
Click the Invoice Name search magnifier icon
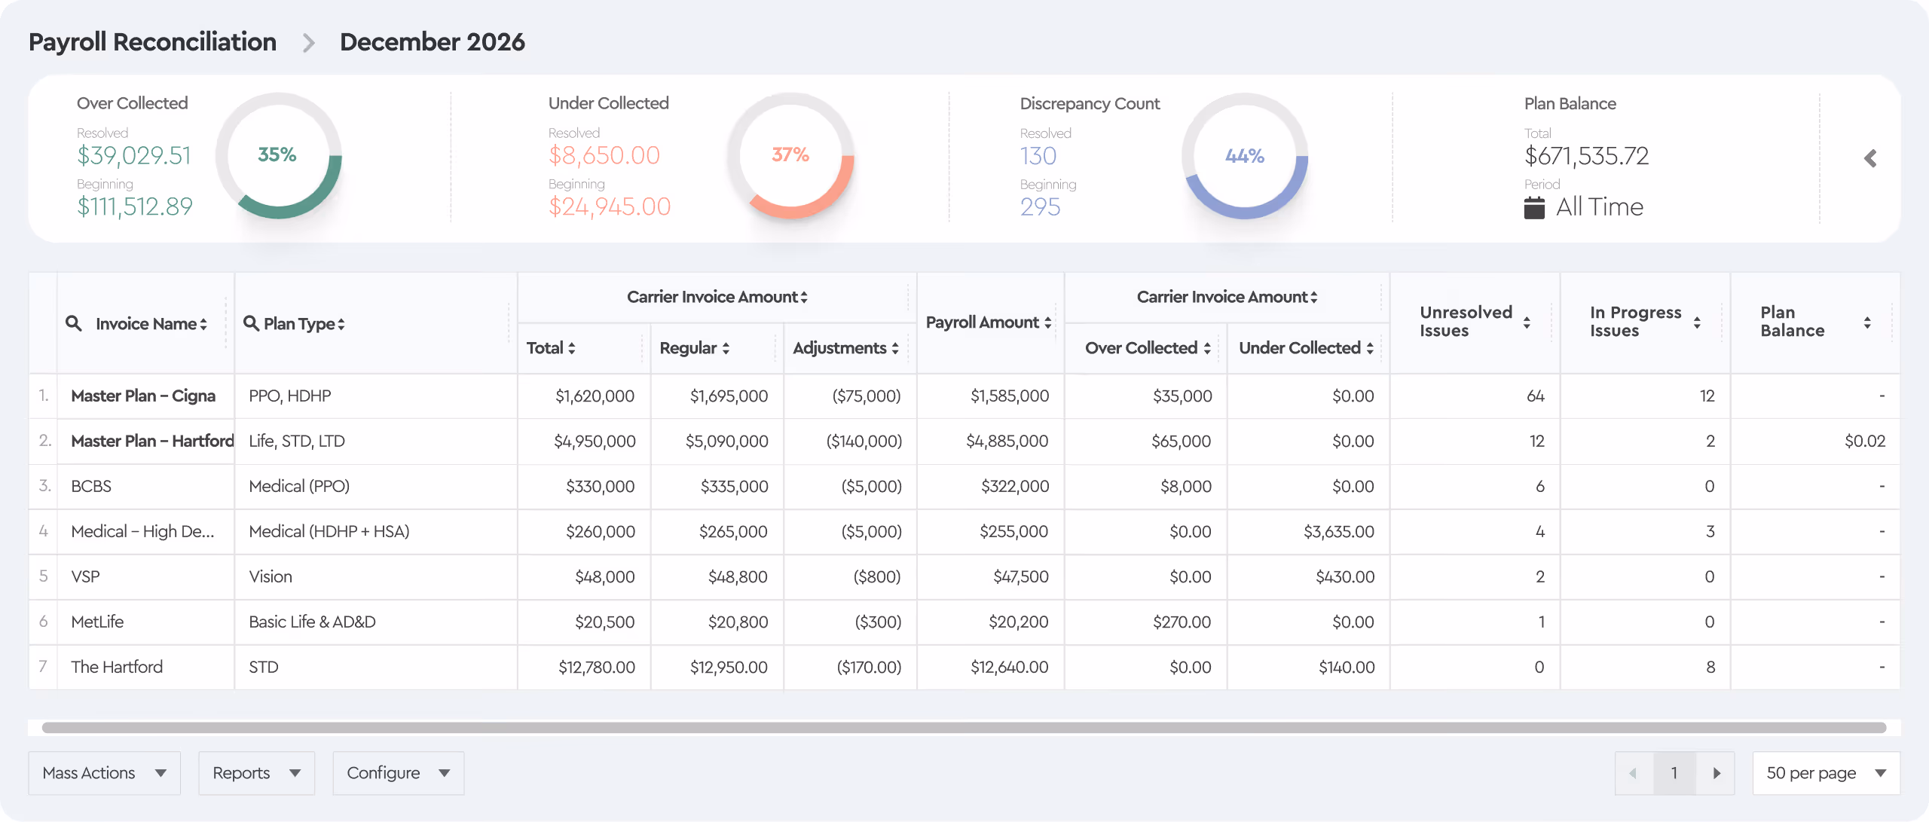(x=73, y=323)
